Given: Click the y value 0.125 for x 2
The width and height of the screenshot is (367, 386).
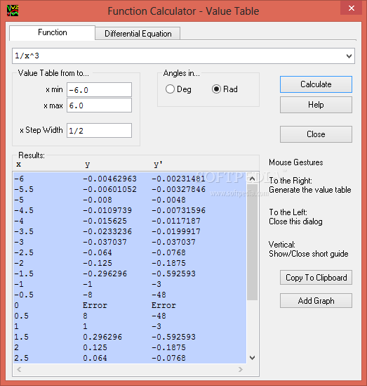Looking at the screenshot, I should click(x=95, y=347).
